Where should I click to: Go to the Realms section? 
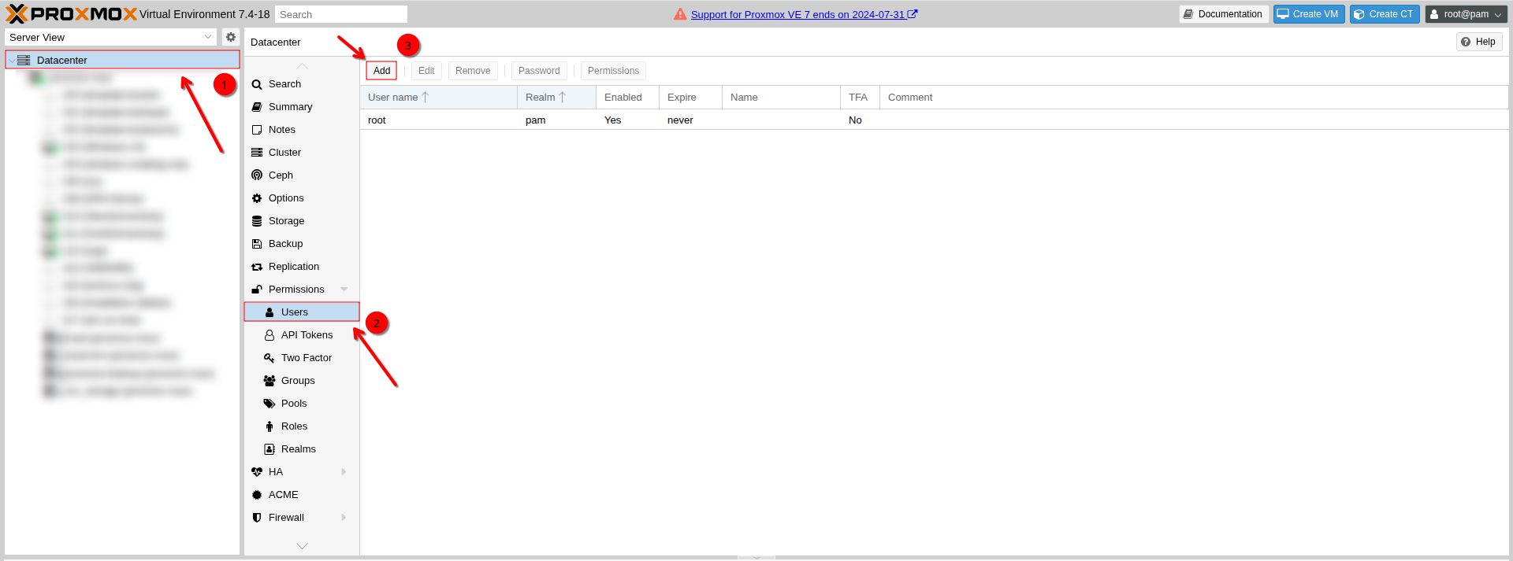tap(298, 449)
